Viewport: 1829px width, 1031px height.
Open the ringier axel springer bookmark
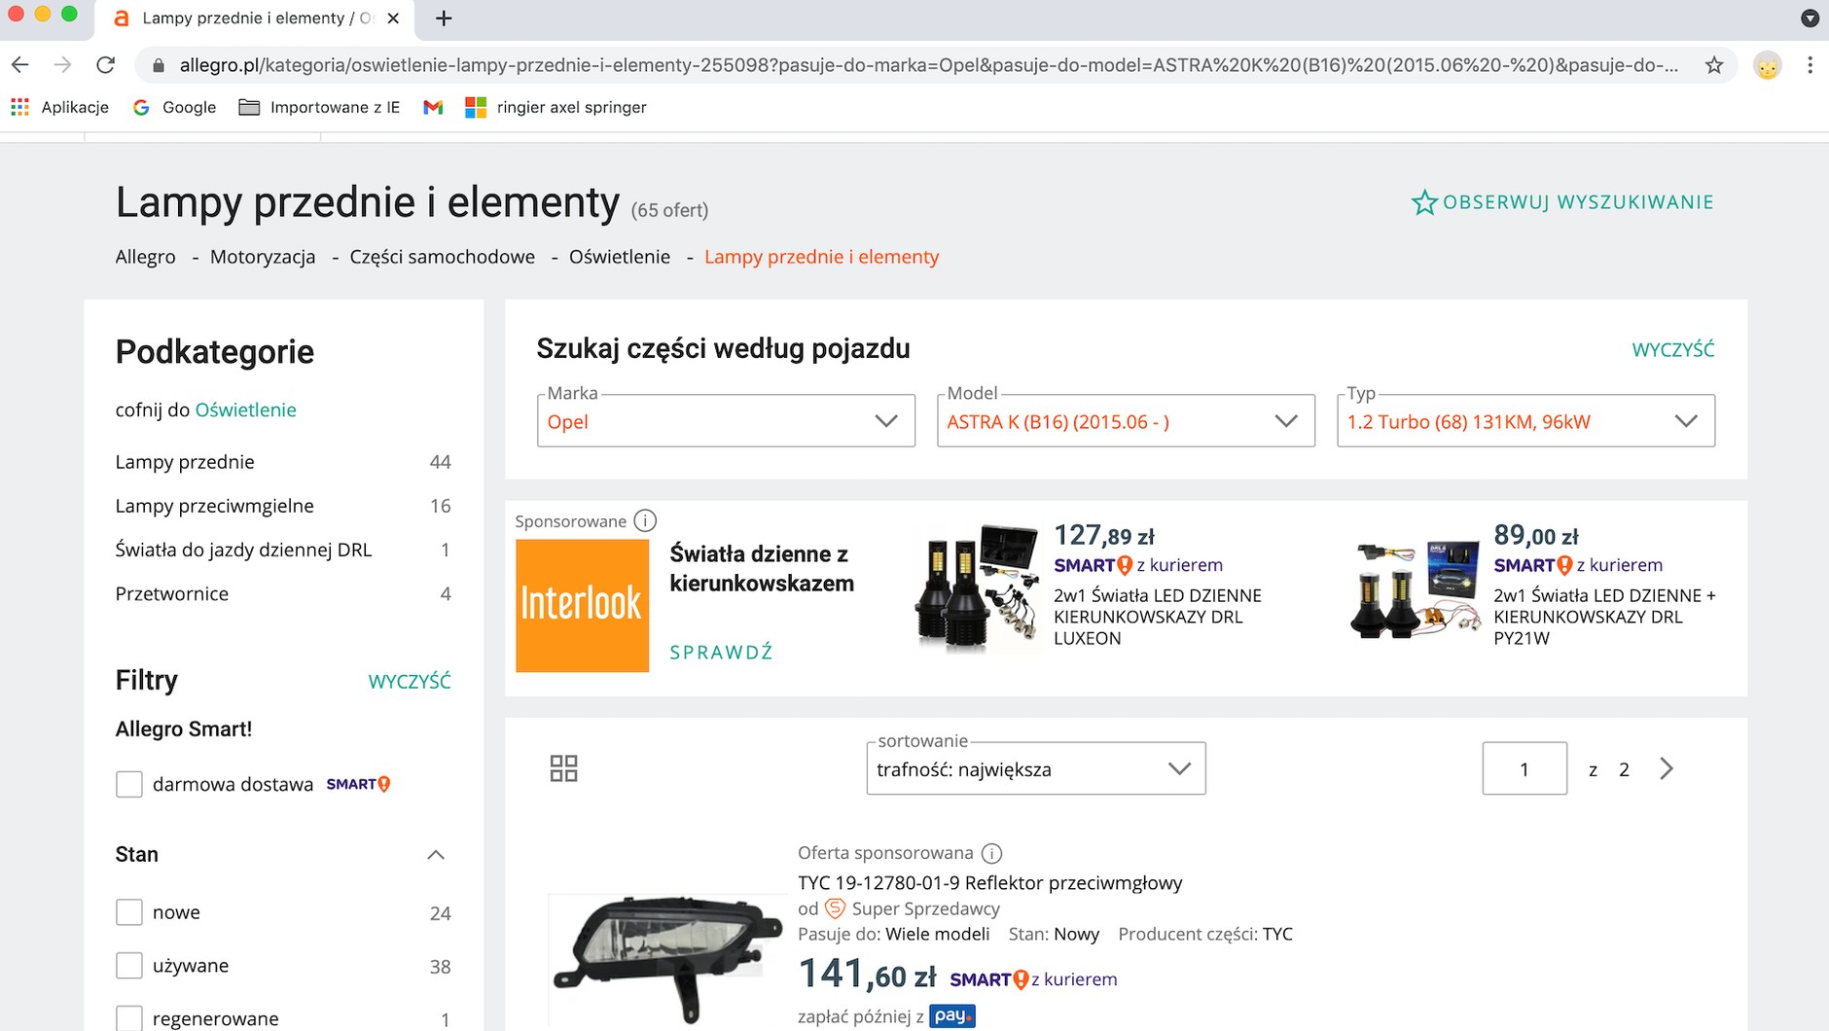[556, 107]
